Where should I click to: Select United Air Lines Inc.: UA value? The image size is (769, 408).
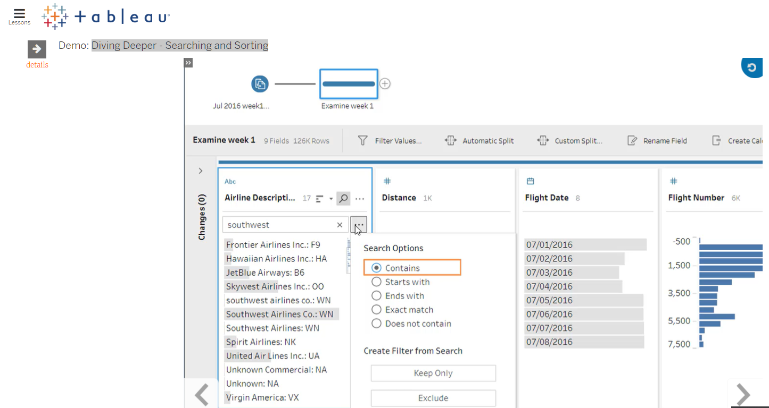(x=272, y=355)
